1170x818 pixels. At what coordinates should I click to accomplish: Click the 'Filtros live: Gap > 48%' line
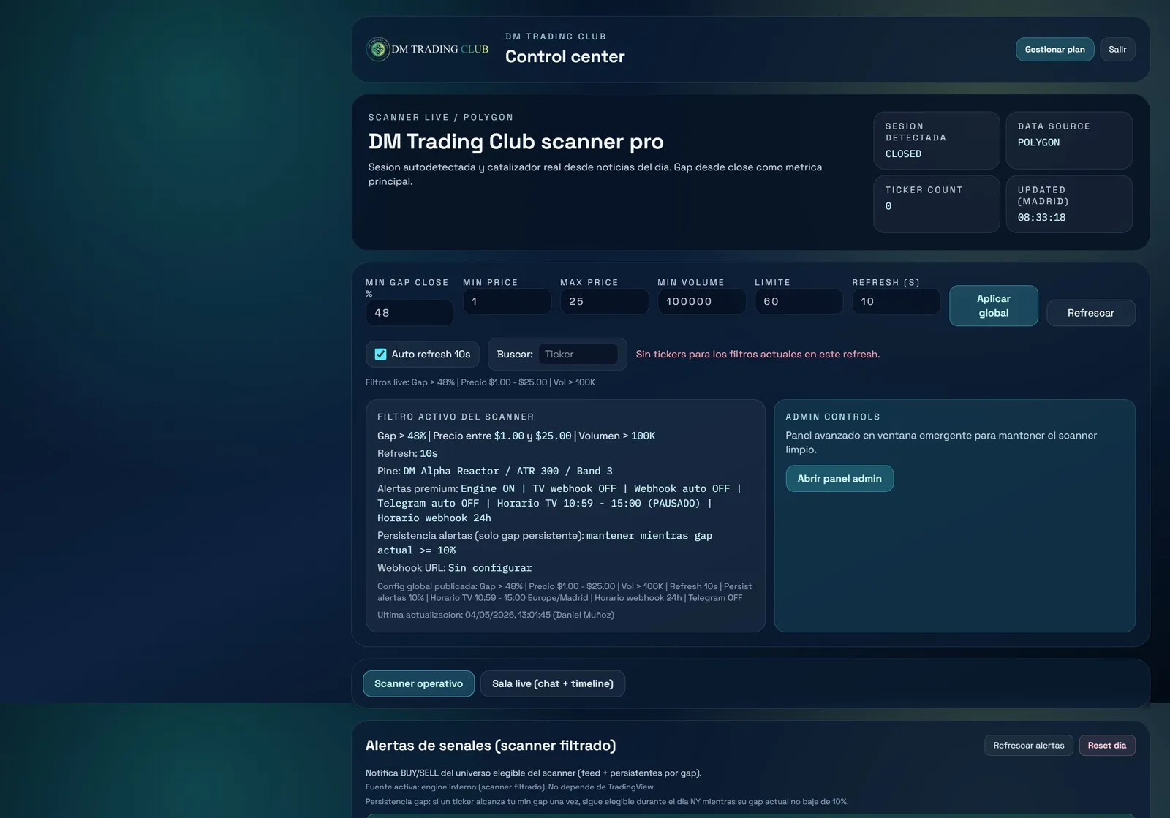pyautogui.click(x=480, y=382)
